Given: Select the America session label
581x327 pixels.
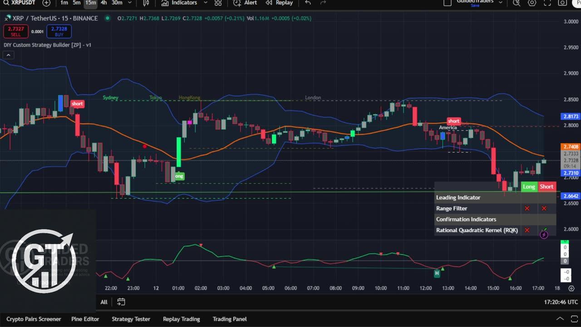Looking at the screenshot, I should 448,128.
